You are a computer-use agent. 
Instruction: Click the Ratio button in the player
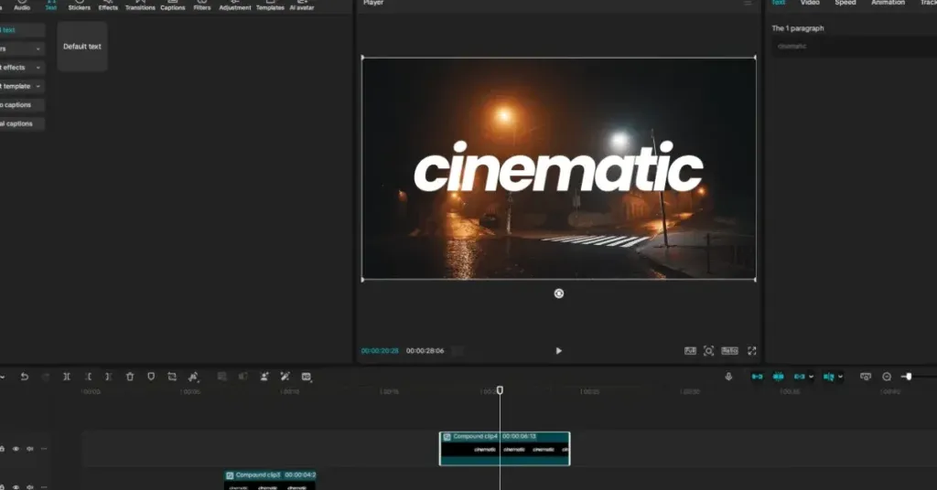[729, 351]
